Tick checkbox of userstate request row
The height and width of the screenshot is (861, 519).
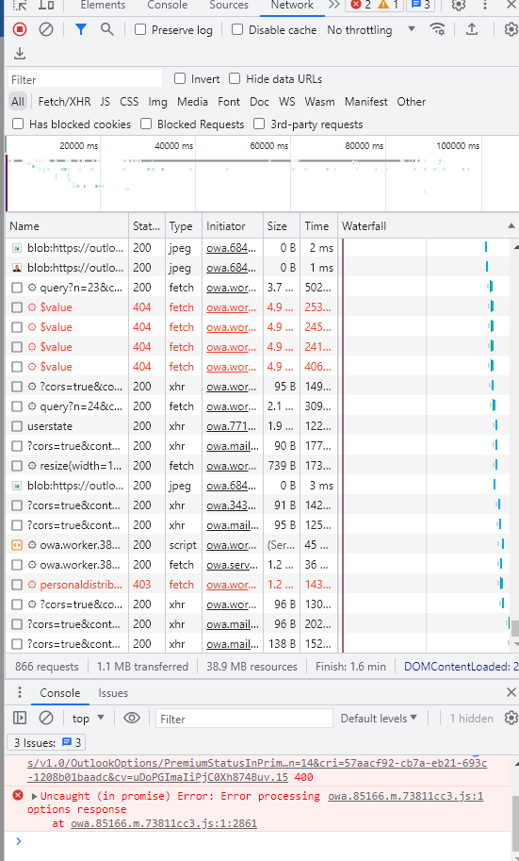pyautogui.click(x=17, y=426)
